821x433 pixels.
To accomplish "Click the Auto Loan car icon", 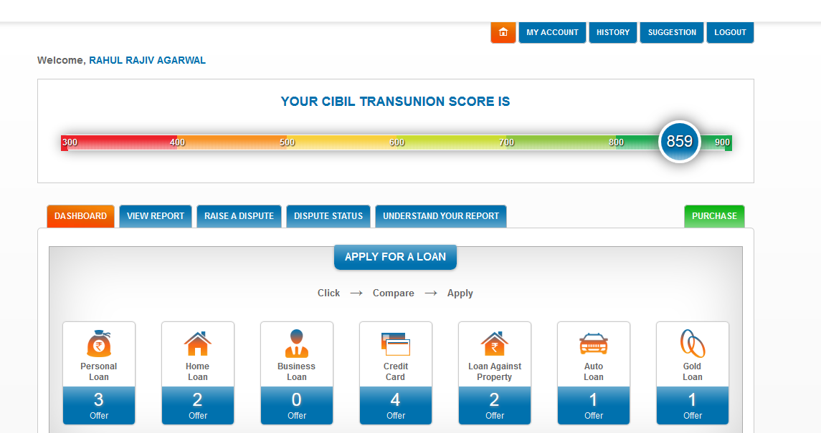I will pos(593,344).
